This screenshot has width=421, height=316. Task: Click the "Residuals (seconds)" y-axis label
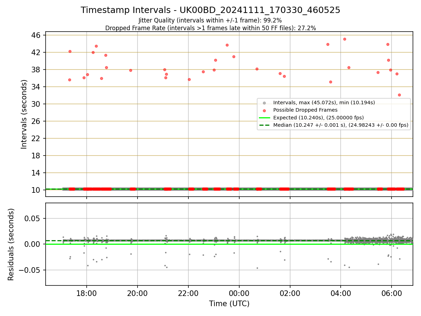click(x=12, y=244)
